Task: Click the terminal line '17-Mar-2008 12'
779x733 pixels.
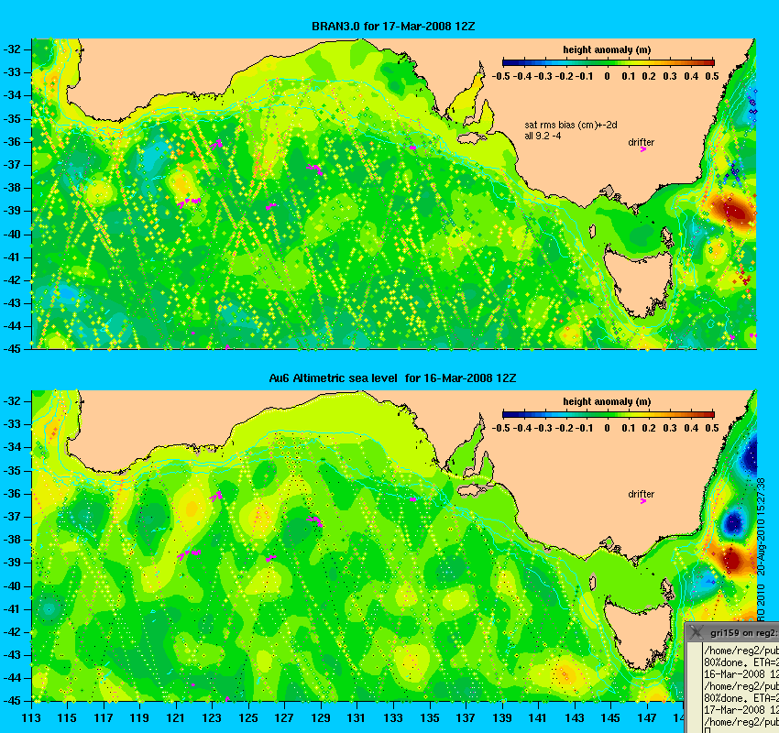Action: click(741, 710)
